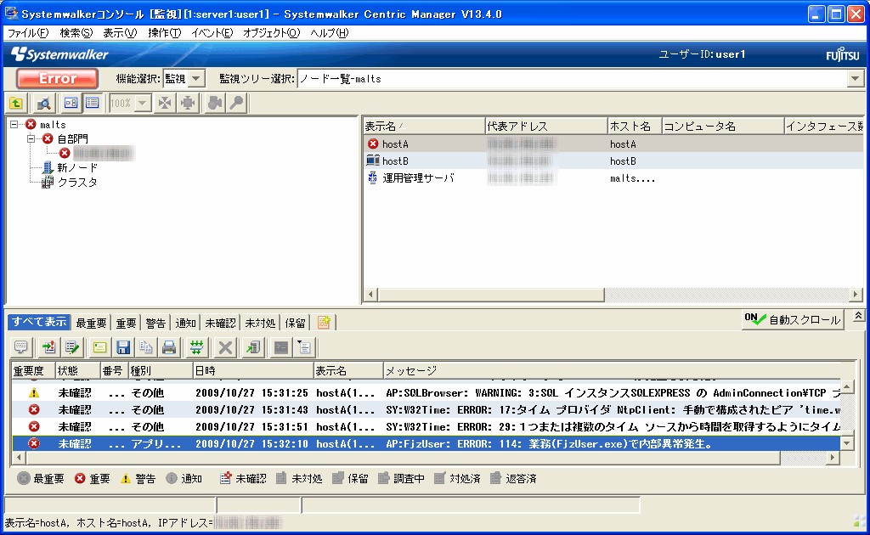Viewport: 870px width, 535px height.
Task: Click the red error icon beside hostA
Action: tap(373, 144)
